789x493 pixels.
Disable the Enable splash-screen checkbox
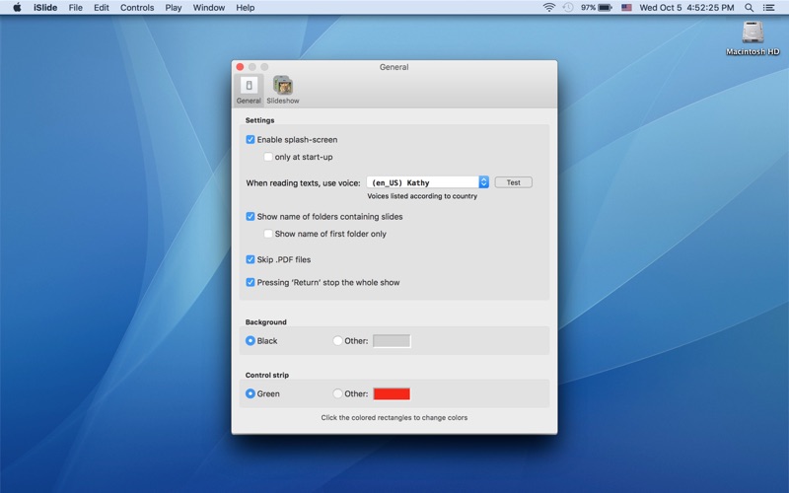click(251, 139)
